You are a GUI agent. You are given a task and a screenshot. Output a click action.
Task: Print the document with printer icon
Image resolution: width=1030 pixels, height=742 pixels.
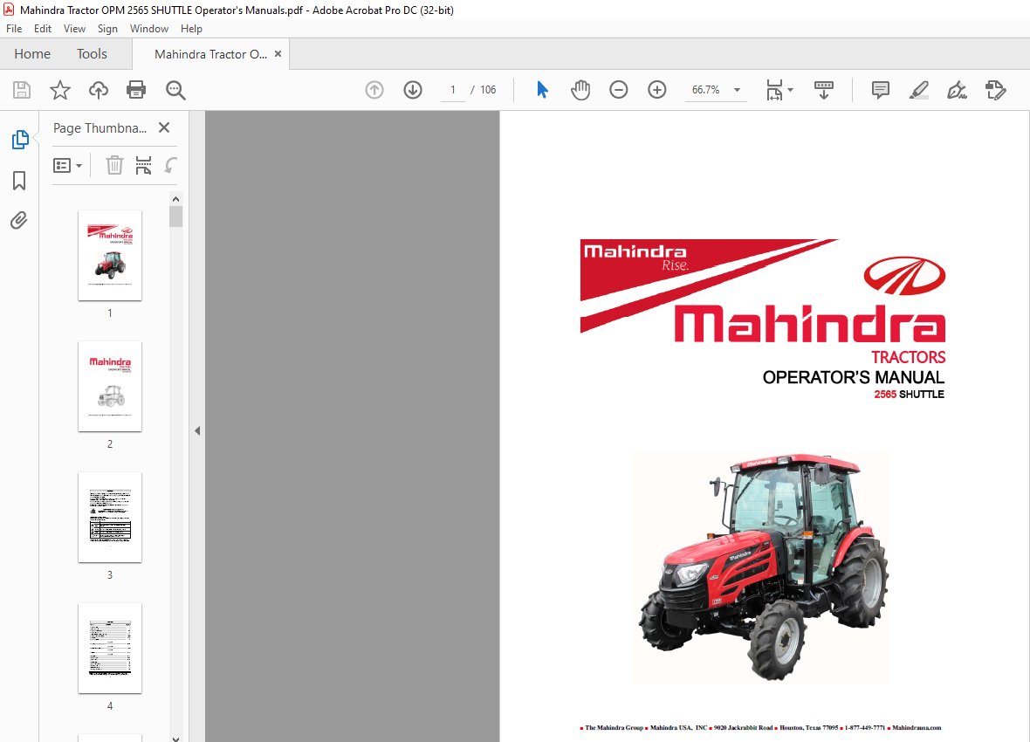click(136, 90)
